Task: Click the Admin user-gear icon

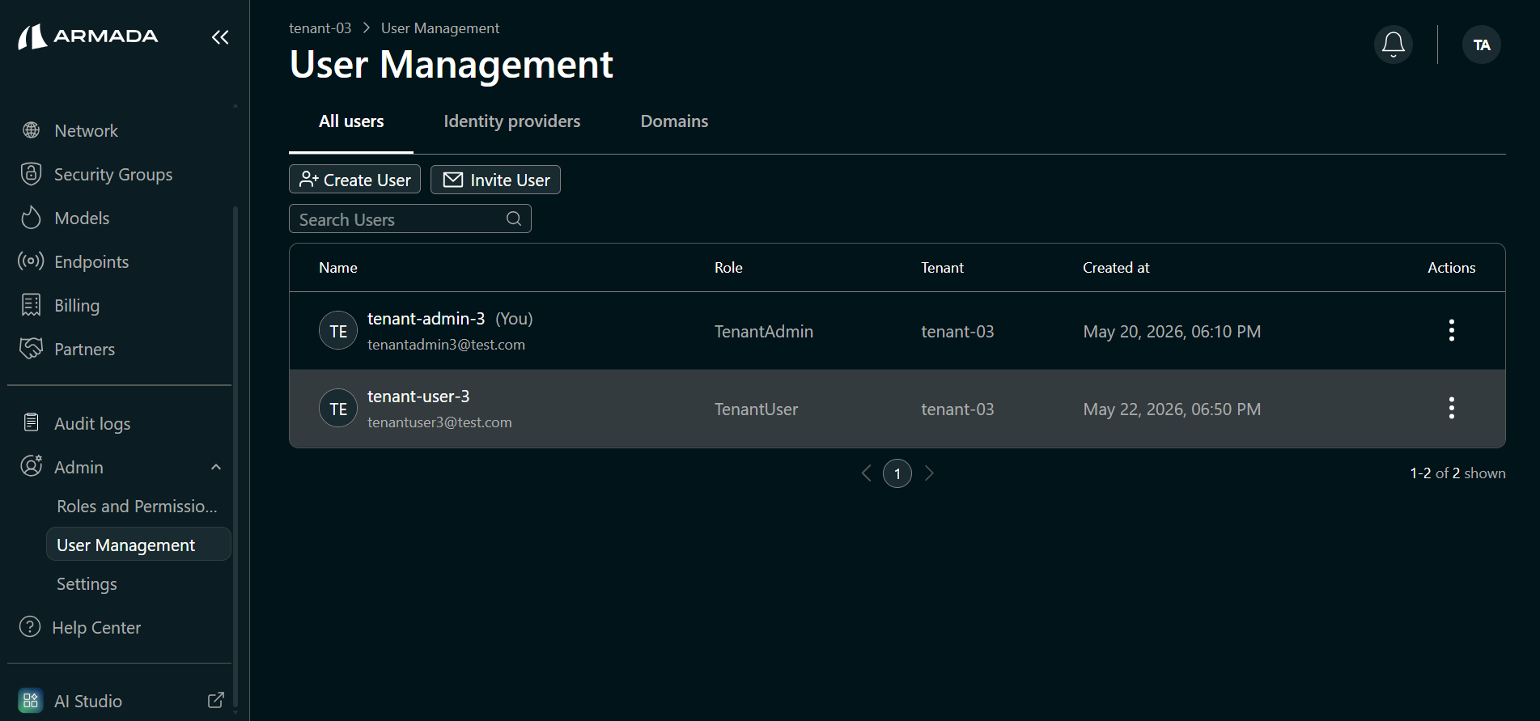Action: 31,466
